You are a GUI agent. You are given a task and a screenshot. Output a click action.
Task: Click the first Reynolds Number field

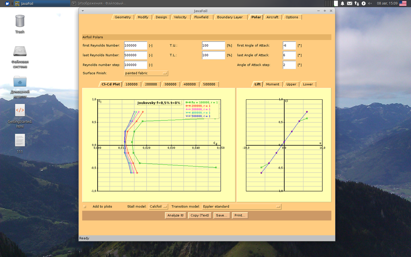click(x=136, y=46)
